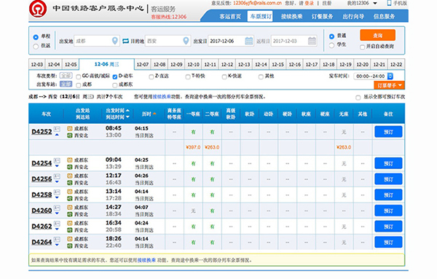The width and height of the screenshot is (437, 279).
Task: Click 预订 to book train D4252
Action: point(388,132)
